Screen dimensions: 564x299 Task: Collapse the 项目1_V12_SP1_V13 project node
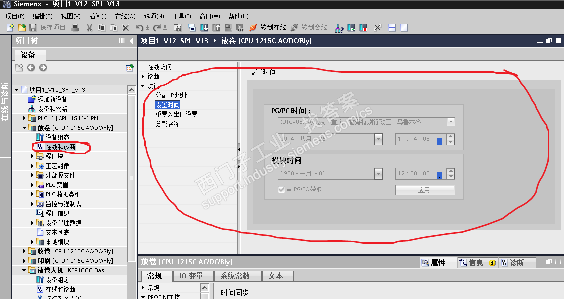(16, 90)
